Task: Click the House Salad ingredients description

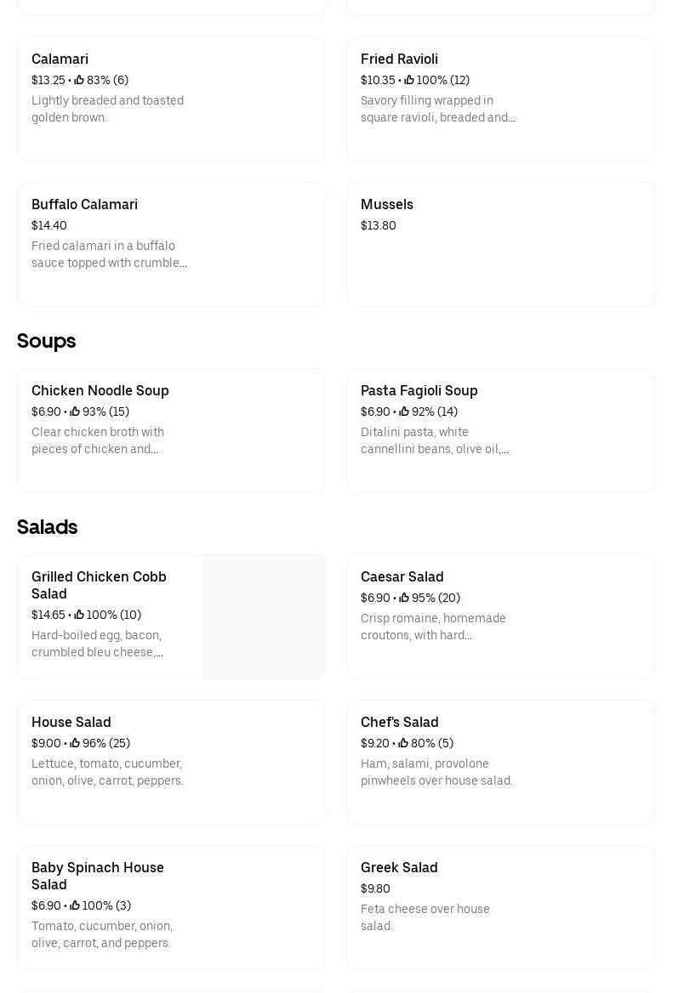Action: pos(107,772)
